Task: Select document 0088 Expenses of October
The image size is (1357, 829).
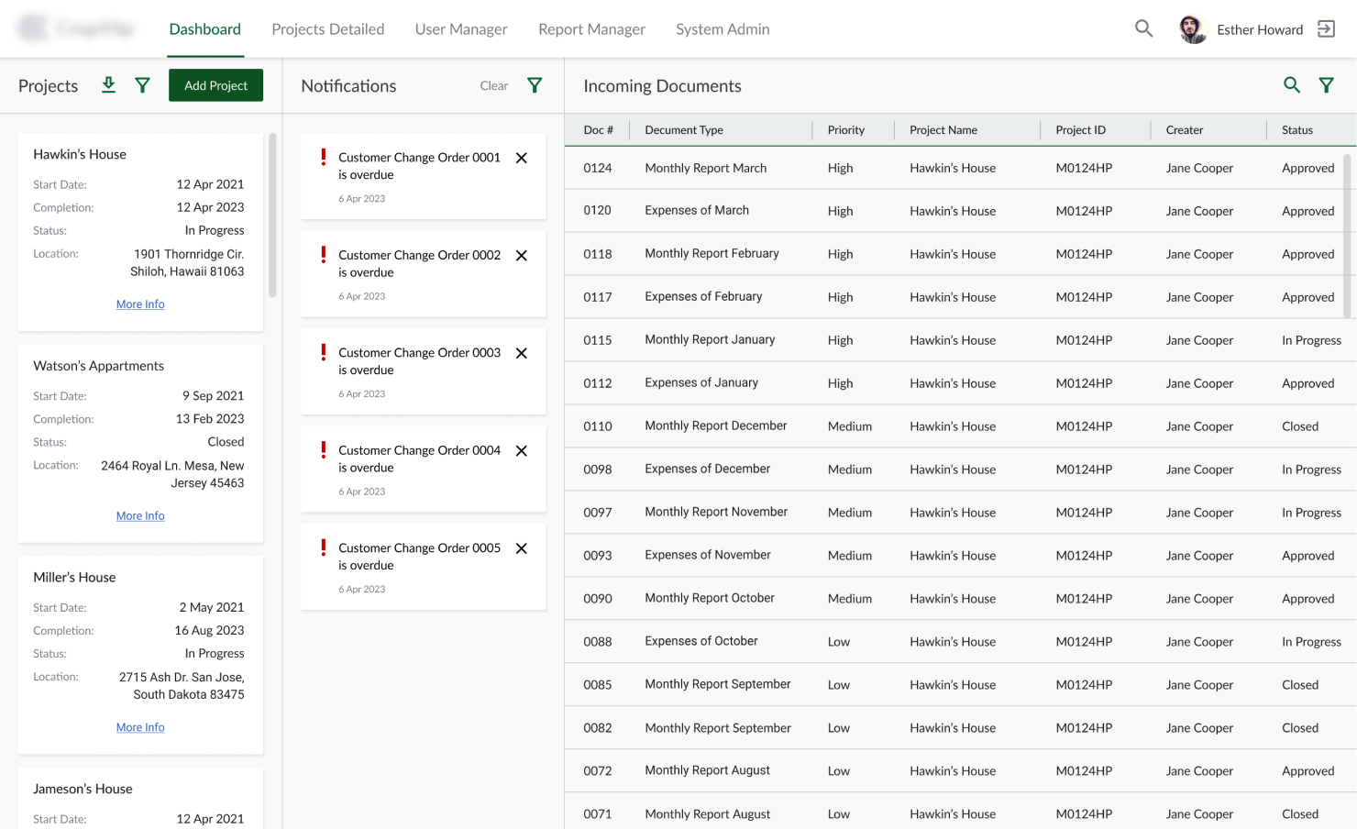Action: coord(960,642)
